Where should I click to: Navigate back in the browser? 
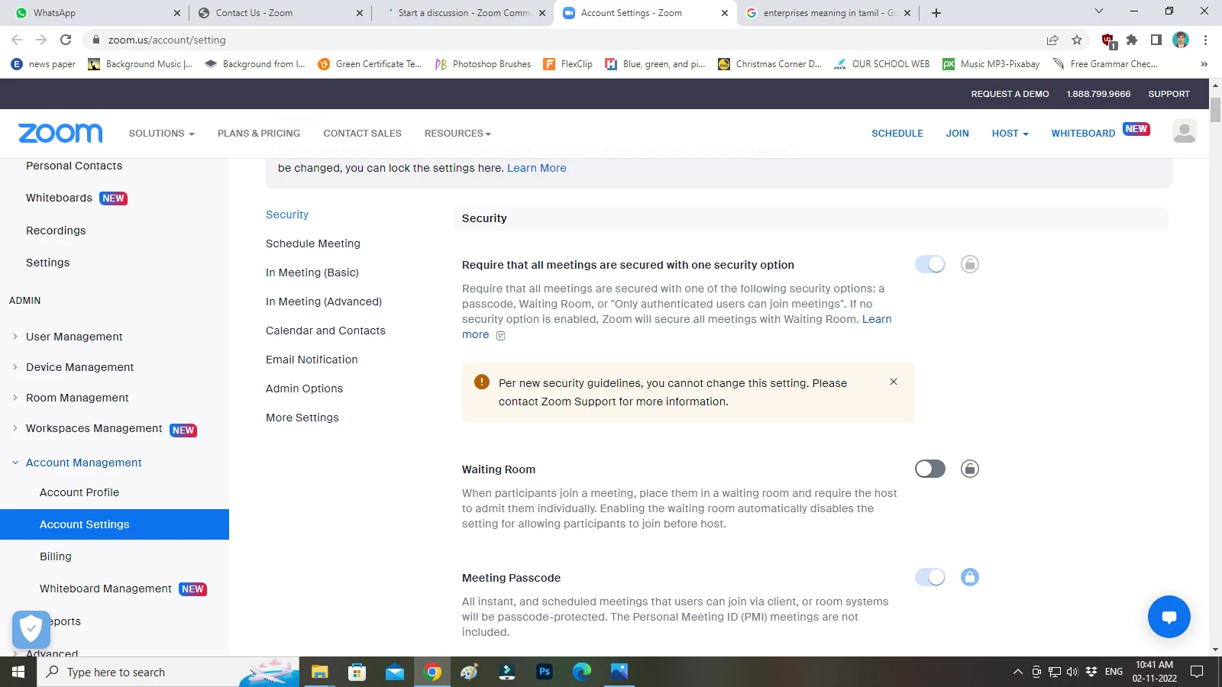coord(17,40)
